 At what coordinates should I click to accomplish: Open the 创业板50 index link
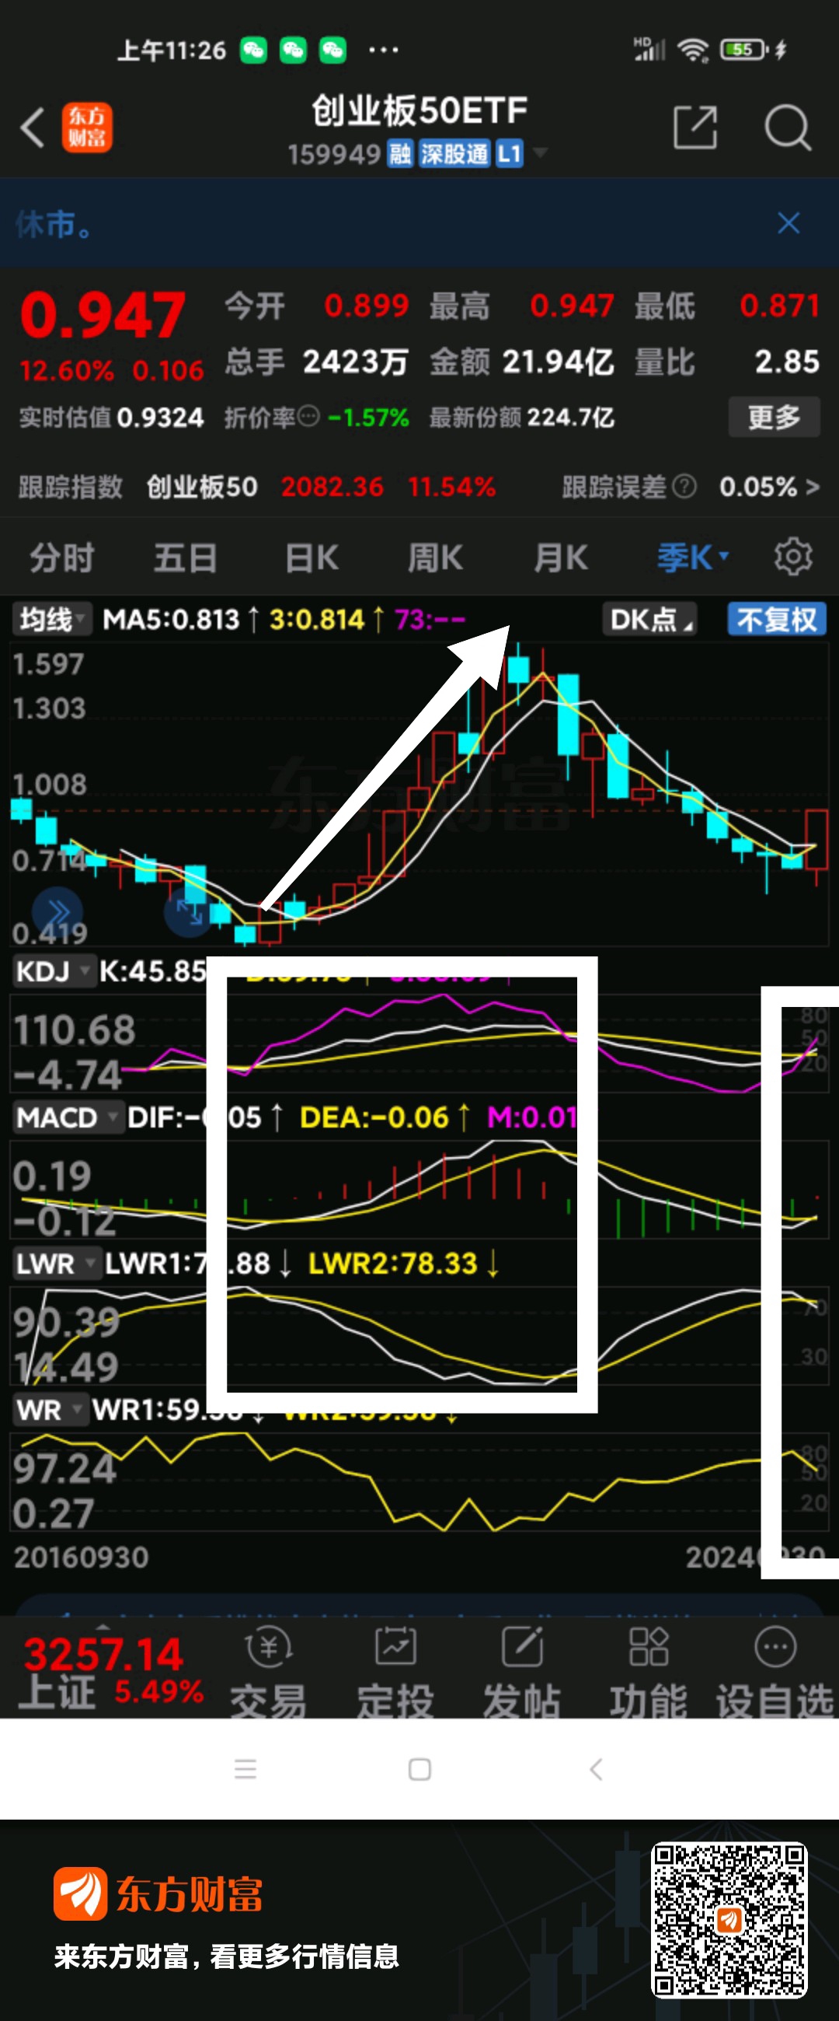202,488
